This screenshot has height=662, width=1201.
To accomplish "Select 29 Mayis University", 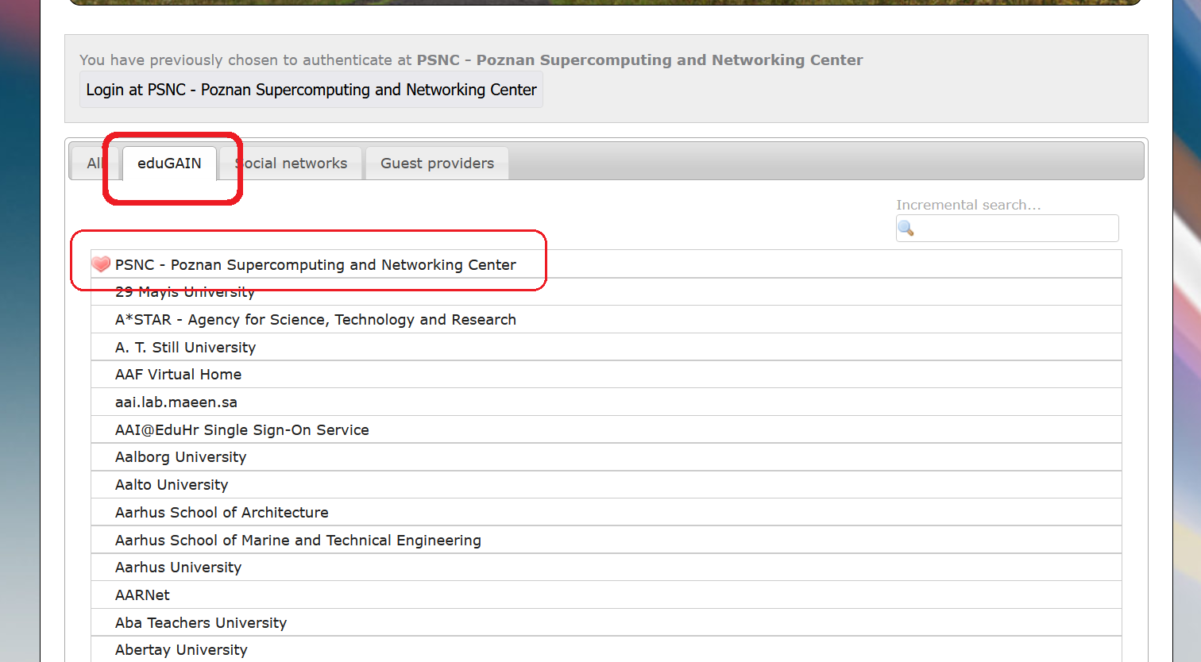I will click(606, 292).
